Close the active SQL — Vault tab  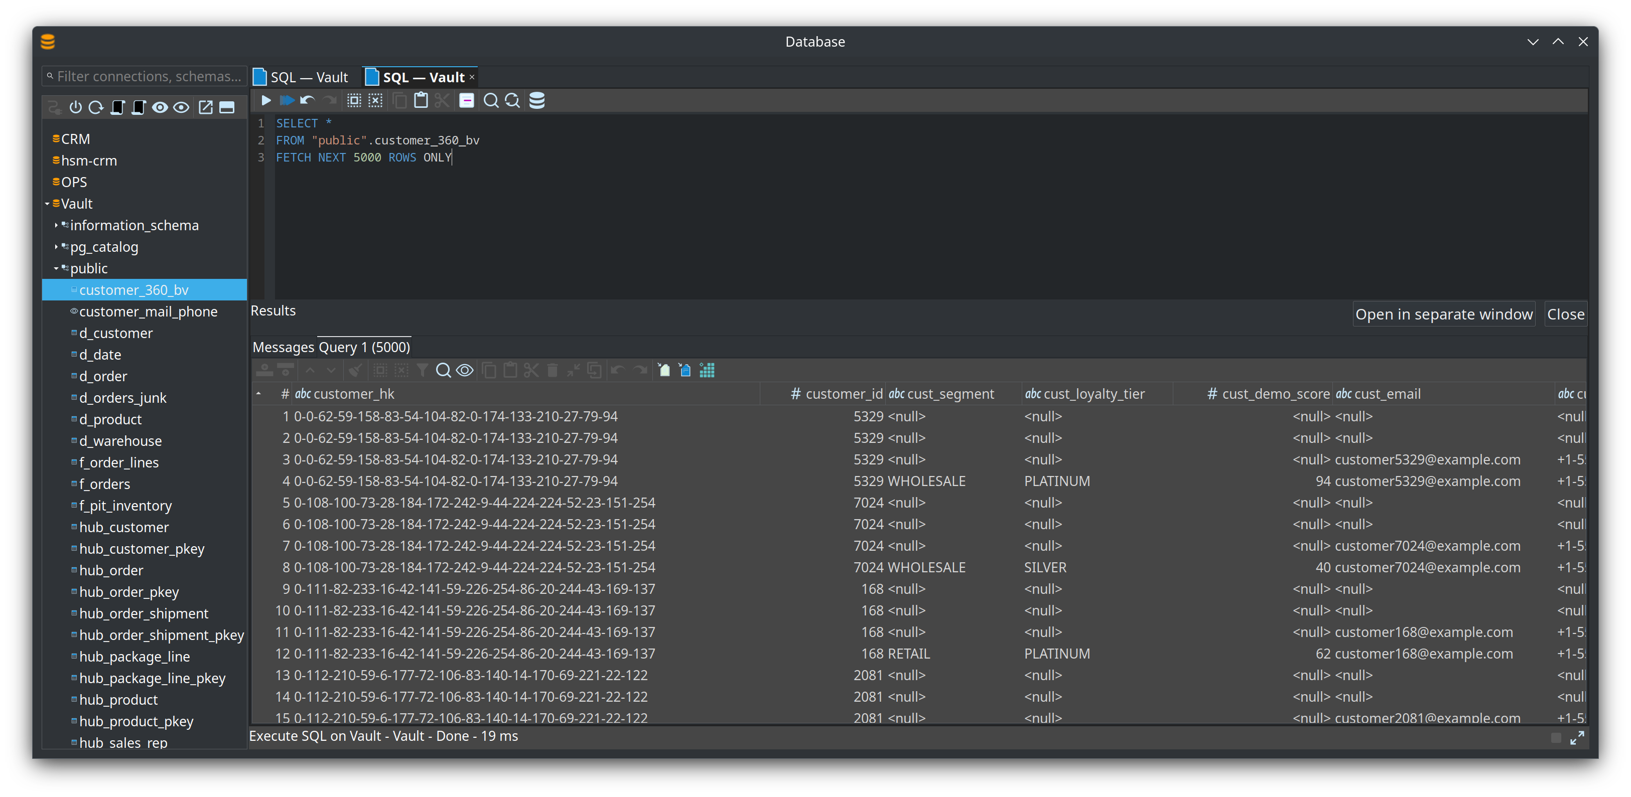(472, 77)
